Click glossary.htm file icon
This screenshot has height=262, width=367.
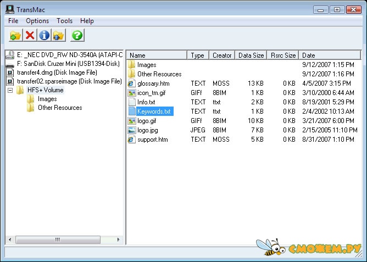[131, 83]
